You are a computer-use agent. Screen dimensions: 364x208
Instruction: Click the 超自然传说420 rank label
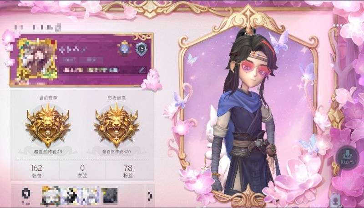(x=116, y=152)
